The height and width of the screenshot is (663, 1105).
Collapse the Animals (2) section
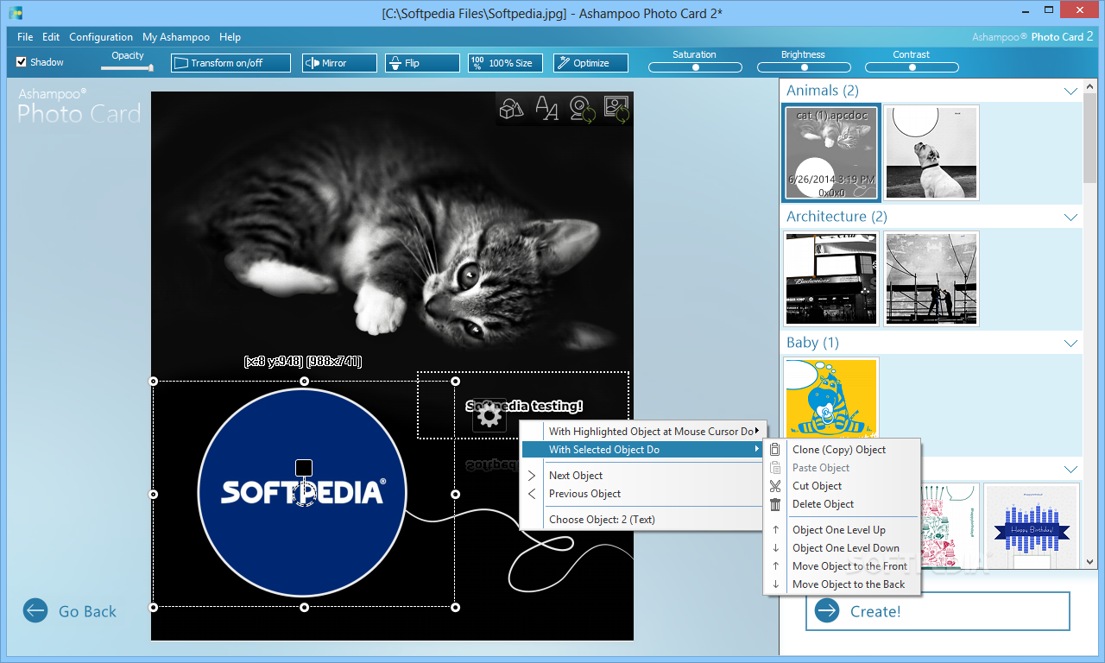[1070, 91]
